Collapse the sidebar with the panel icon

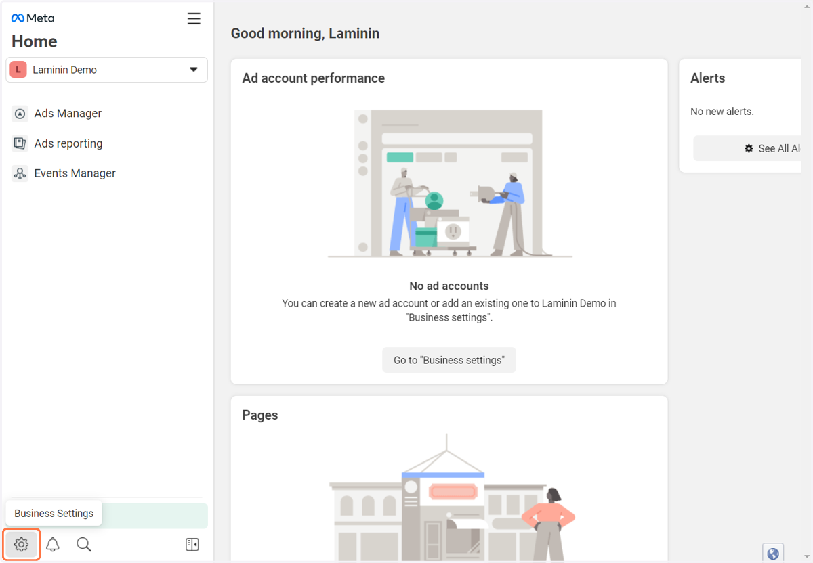(192, 544)
